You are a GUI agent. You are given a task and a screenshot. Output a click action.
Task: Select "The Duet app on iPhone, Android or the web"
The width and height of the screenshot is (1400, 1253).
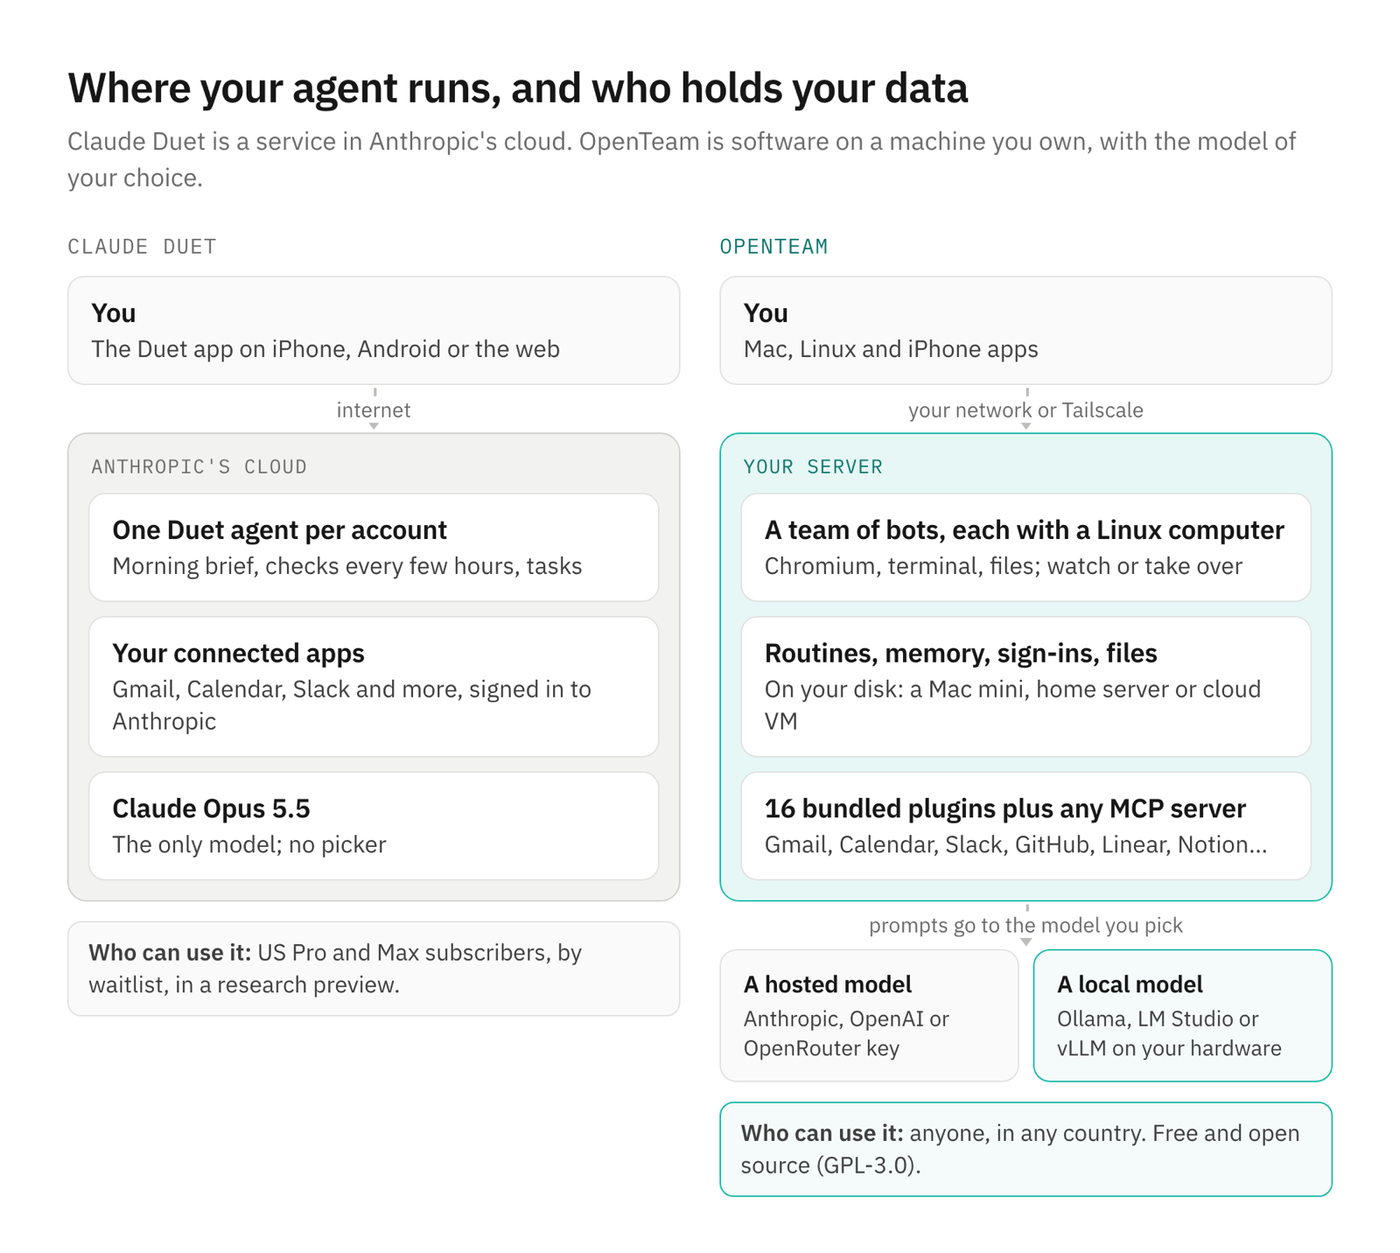coord(325,349)
